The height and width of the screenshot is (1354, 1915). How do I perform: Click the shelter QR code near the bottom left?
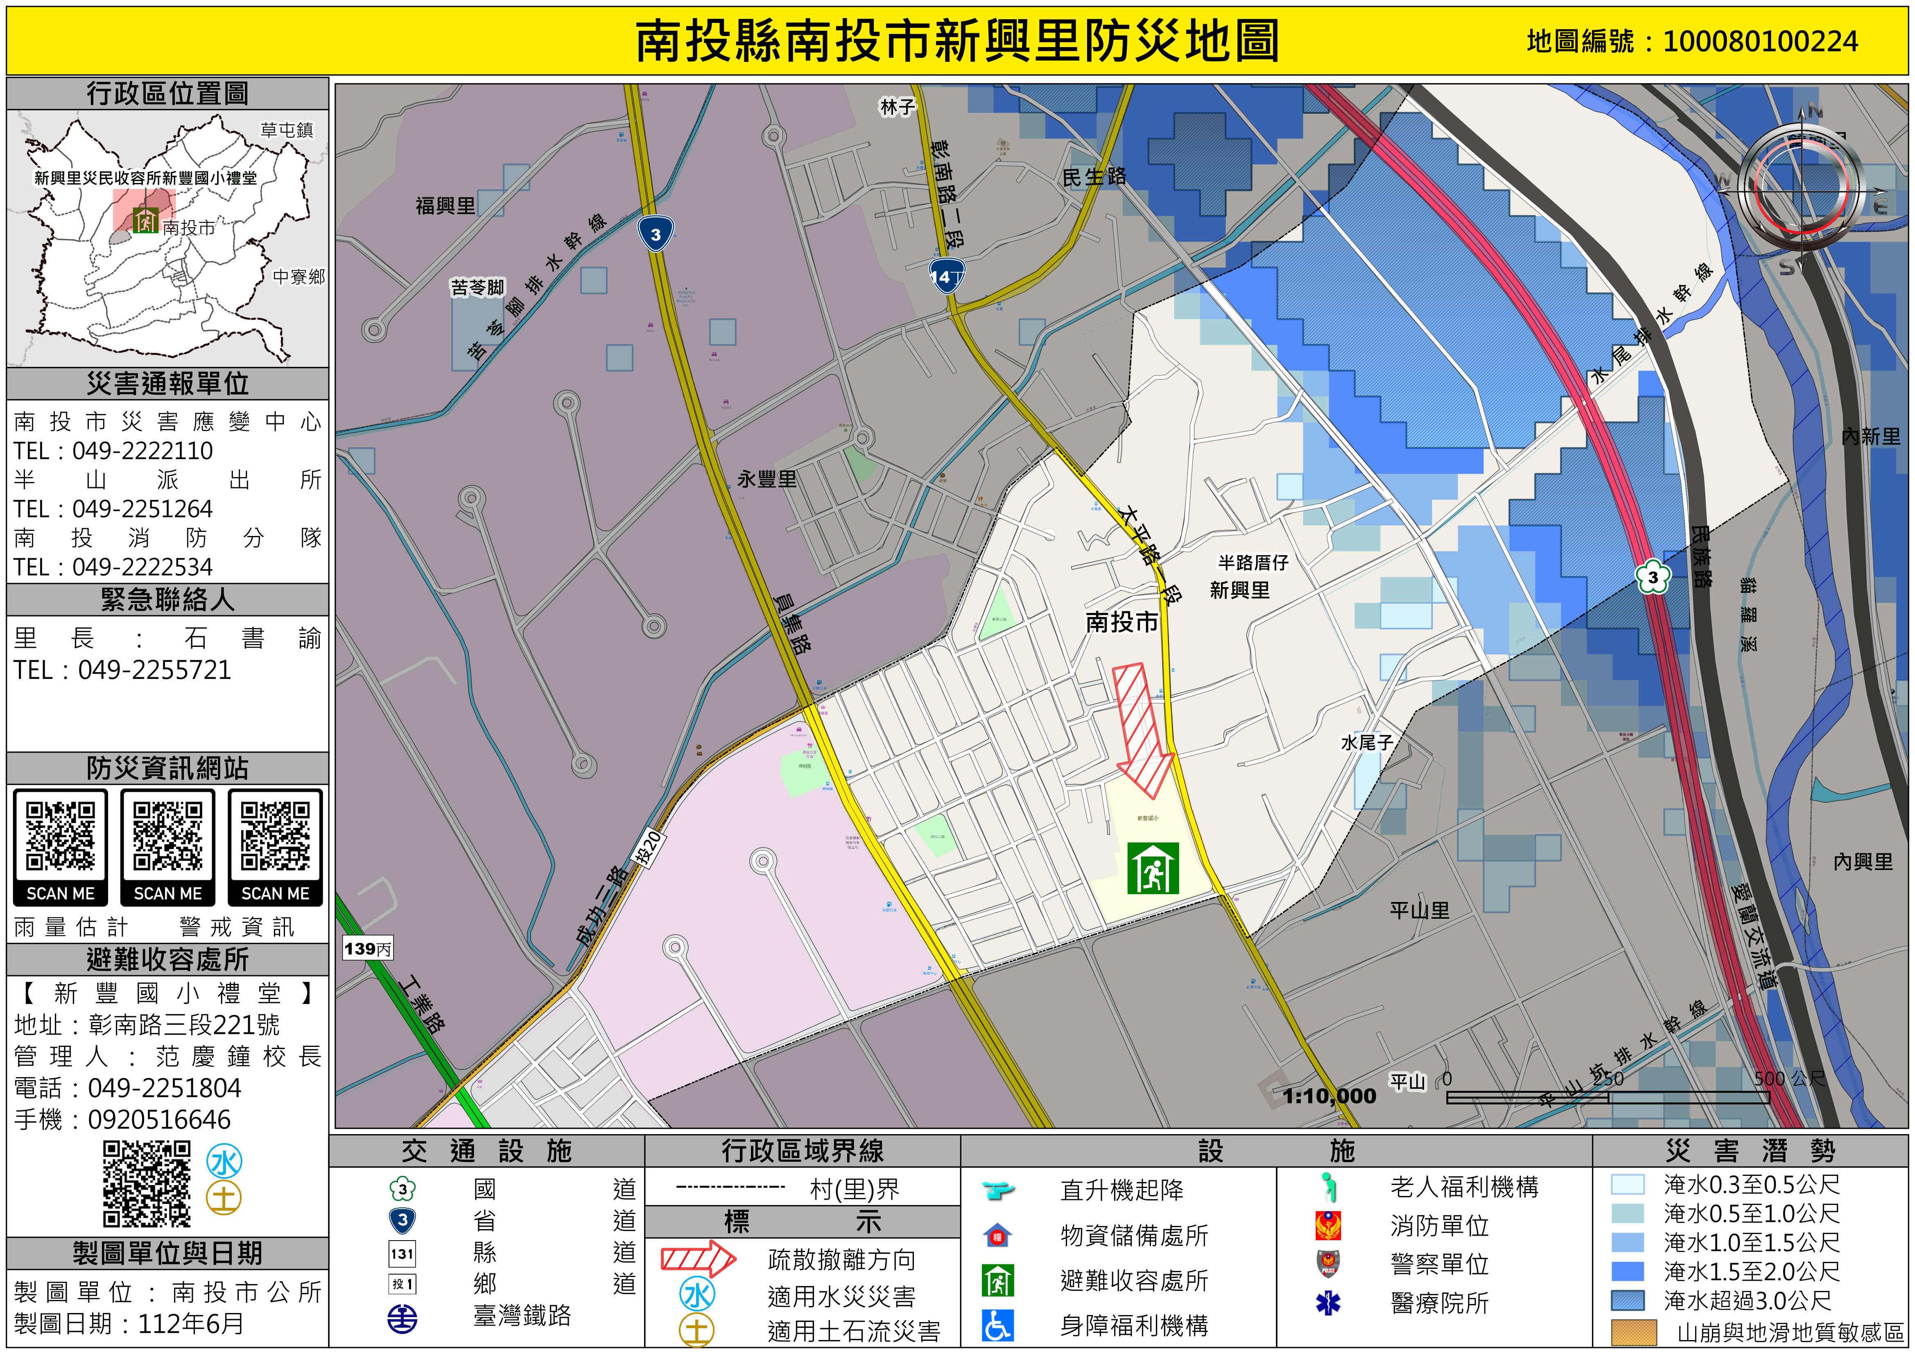click(147, 1184)
